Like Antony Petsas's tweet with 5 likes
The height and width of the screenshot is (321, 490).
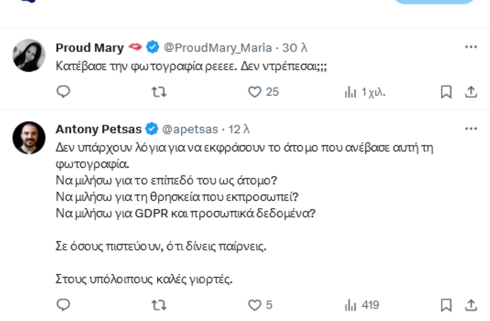click(x=255, y=305)
